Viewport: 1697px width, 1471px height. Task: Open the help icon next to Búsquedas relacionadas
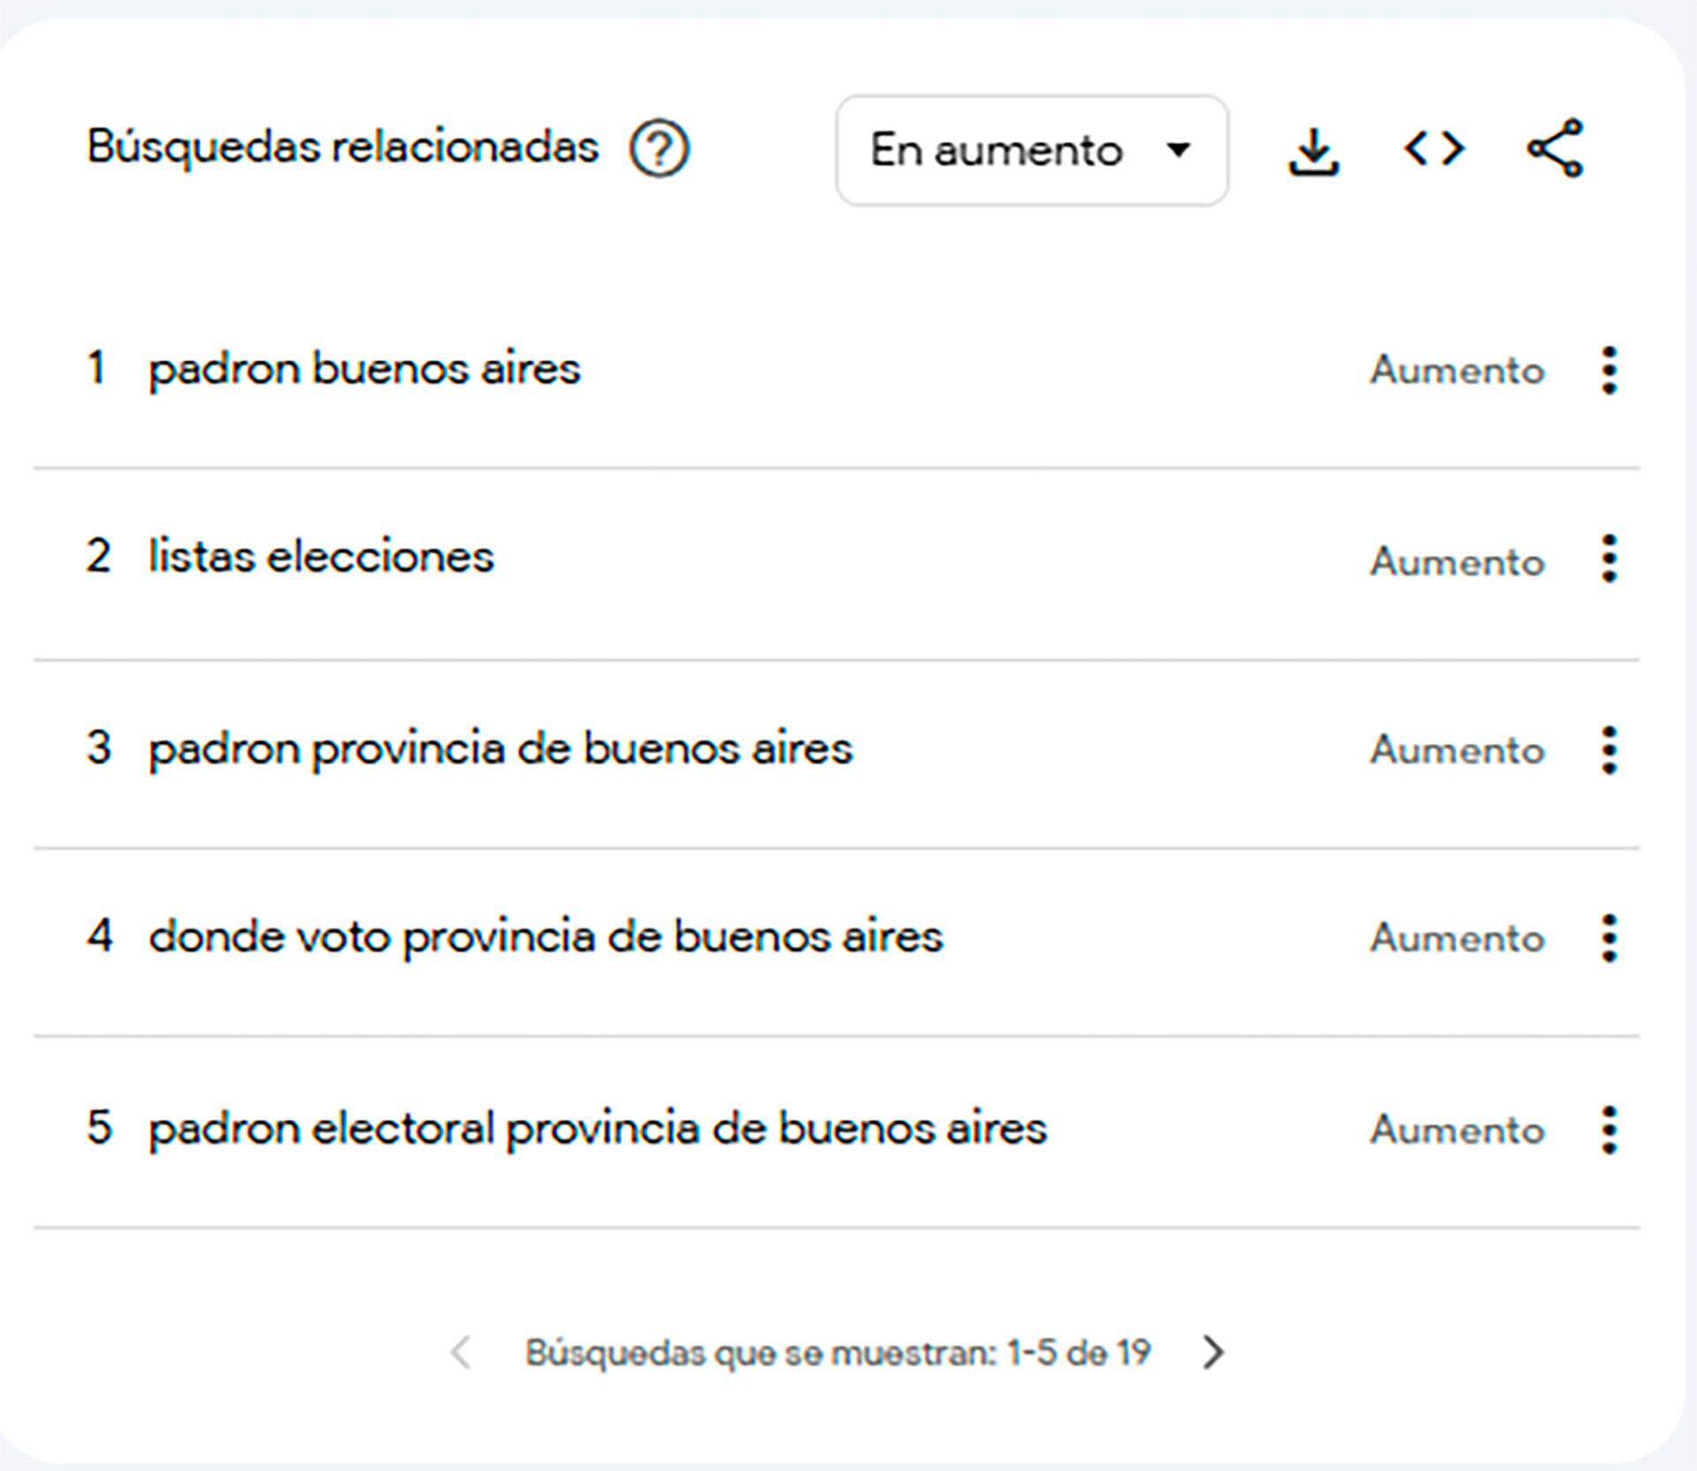point(662,149)
